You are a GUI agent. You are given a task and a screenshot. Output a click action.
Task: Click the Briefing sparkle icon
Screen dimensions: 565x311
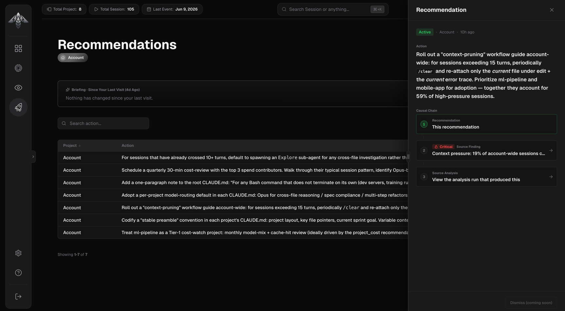(68, 90)
